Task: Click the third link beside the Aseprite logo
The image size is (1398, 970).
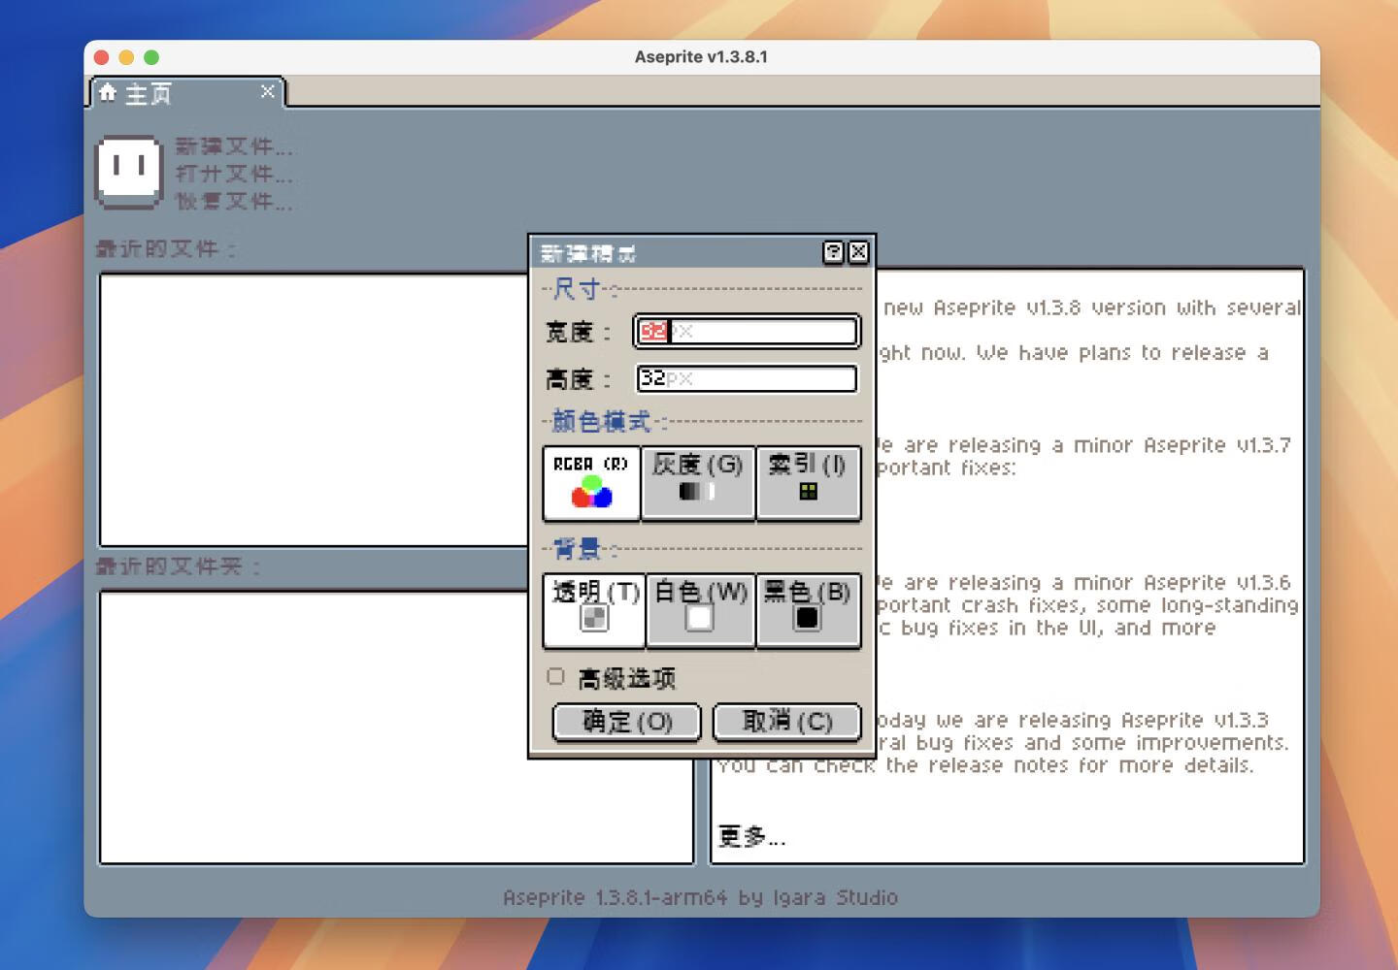Action: pyautogui.click(x=233, y=201)
